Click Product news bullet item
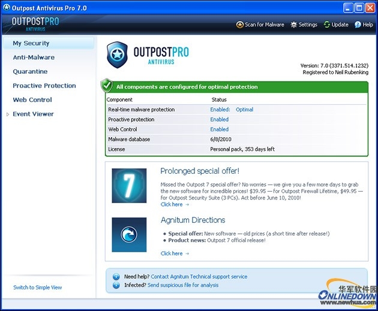Image resolution: width=378 pixels, height=311 pixels. tap(217, 240)
